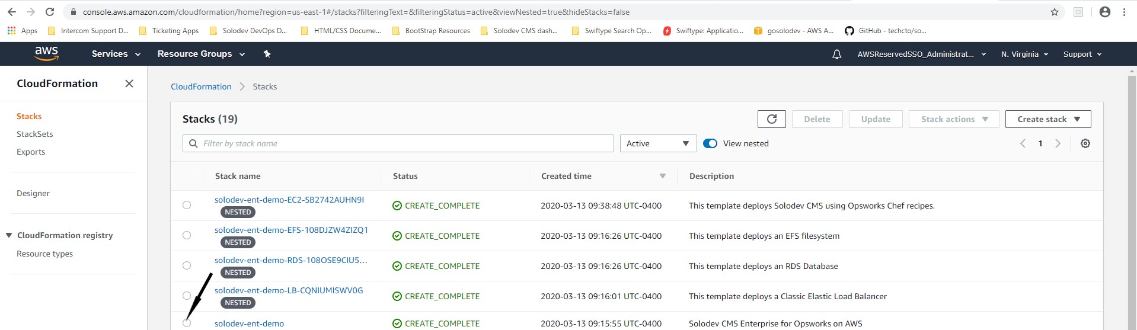Select the solodev-ent-demo-RDS stack radio button
This screenshot has width=1137, height=330.
pos(187,265)
